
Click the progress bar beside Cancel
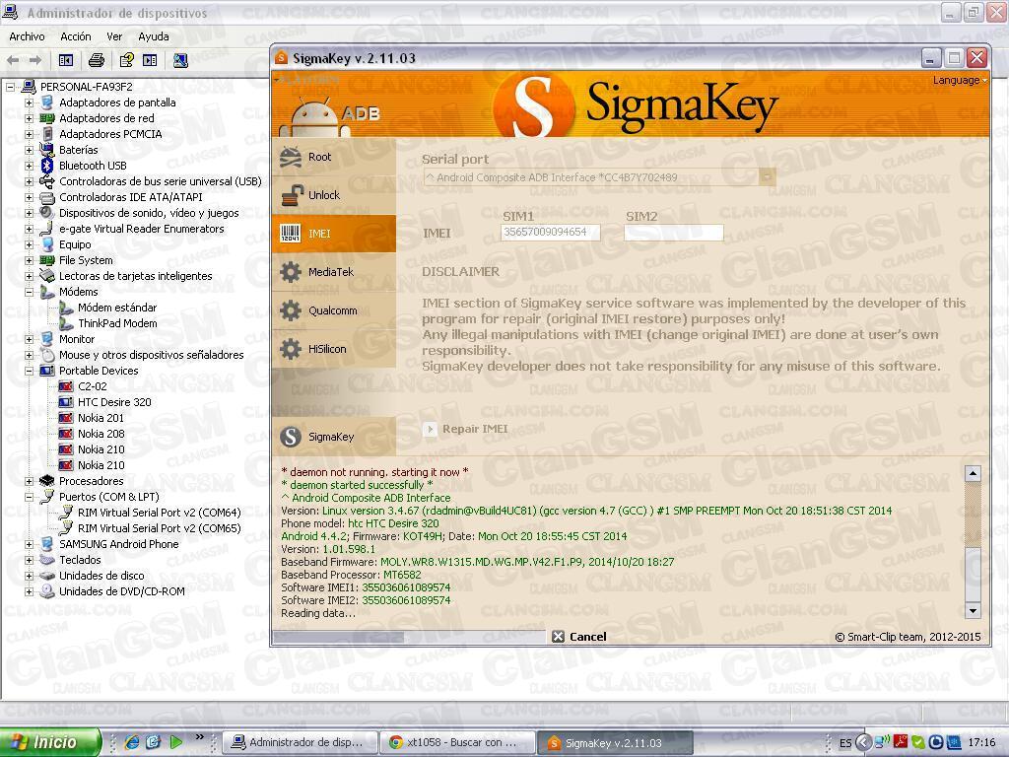[x=409, y=637]
